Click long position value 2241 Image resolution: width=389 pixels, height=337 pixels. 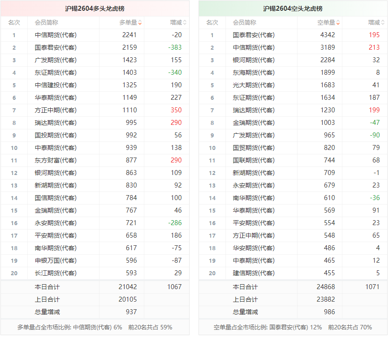pos(130,35)
